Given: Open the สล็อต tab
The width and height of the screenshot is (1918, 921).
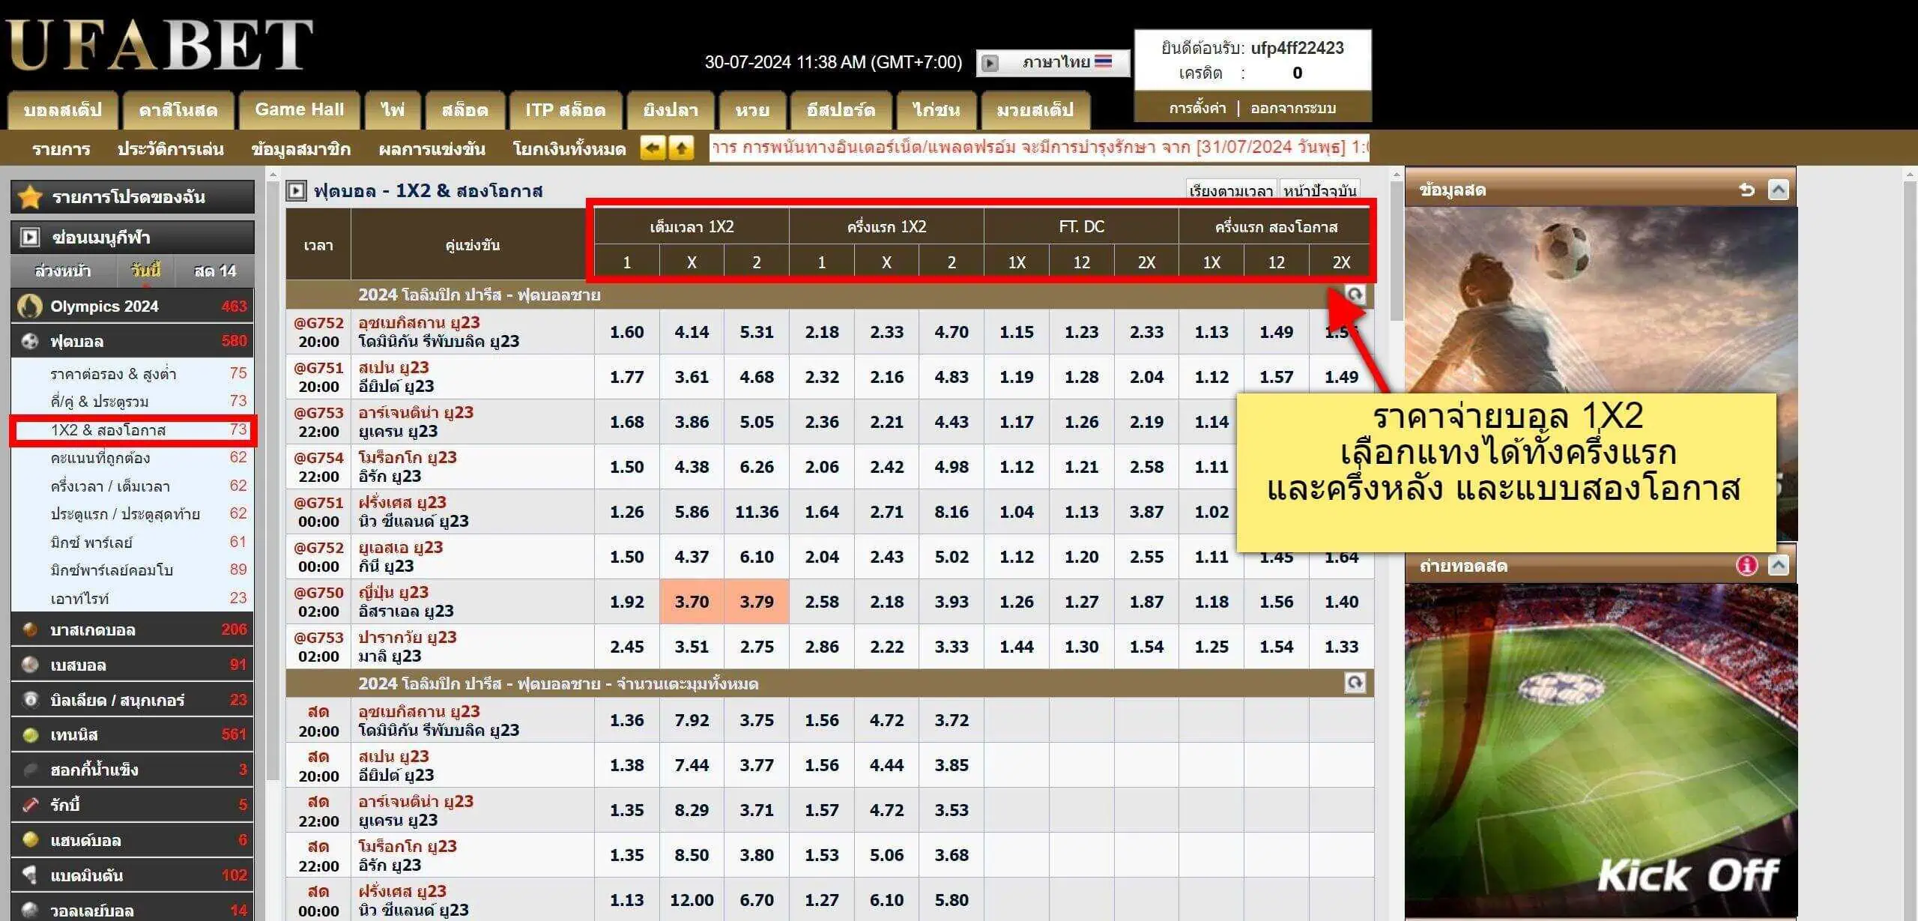Looking at the screenshot, I should [x=465, y=110].
